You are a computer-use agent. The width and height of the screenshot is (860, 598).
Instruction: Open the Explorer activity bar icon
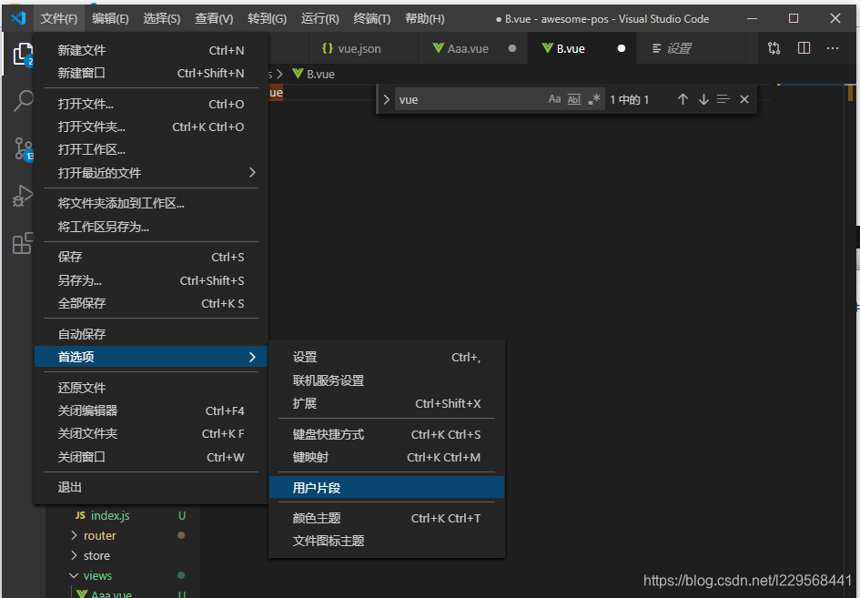click(x=23, y=55)
